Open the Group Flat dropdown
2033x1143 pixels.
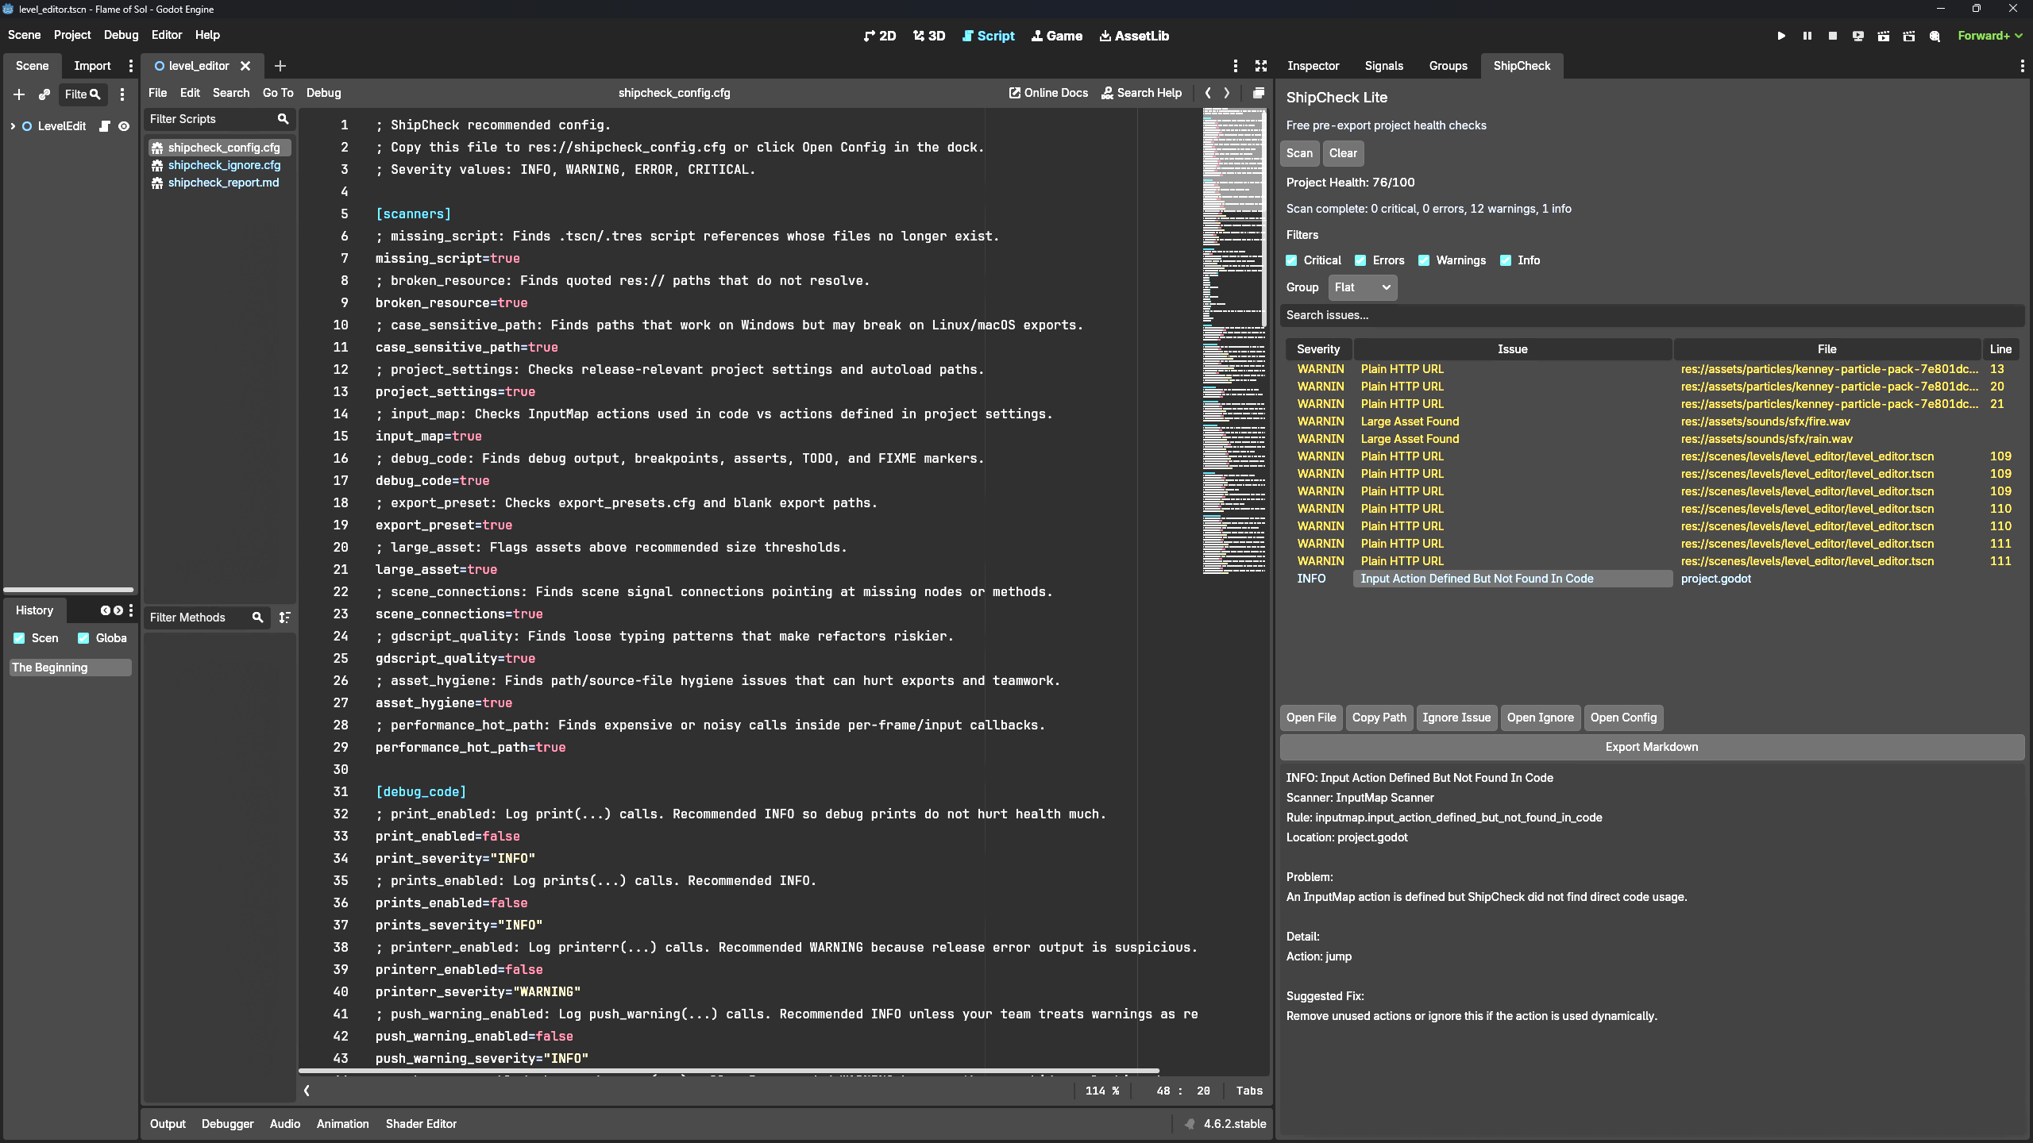point(1362,287)
